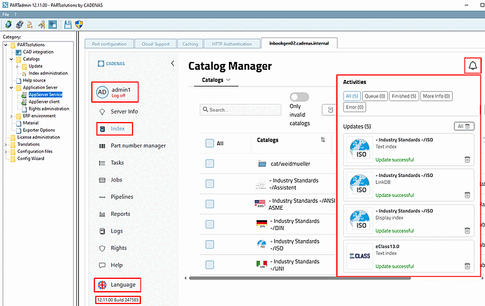Click the second toolbar icon
485x306 pixels.
click(19, 25)
